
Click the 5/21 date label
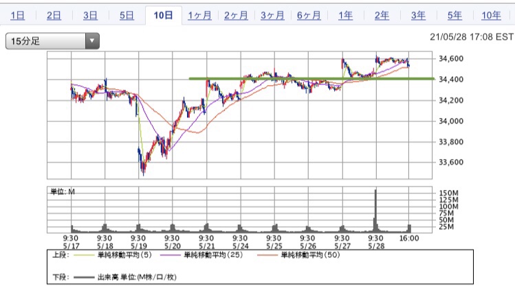click(206, 246)
